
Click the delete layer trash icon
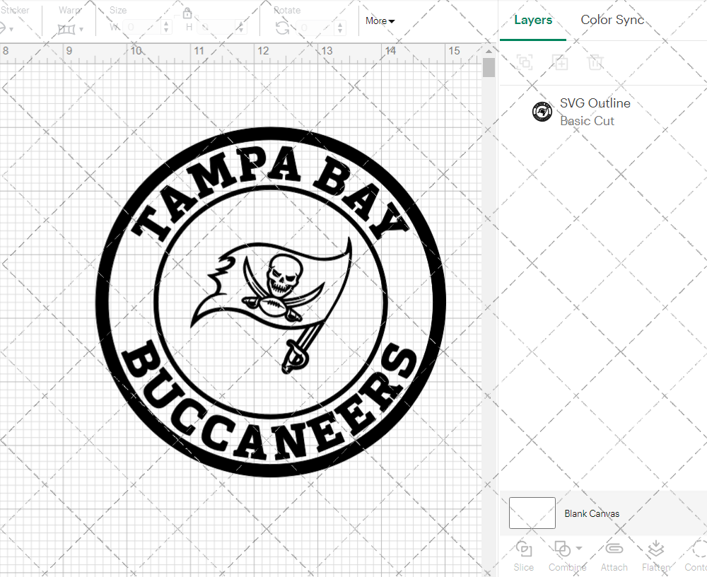596,62
